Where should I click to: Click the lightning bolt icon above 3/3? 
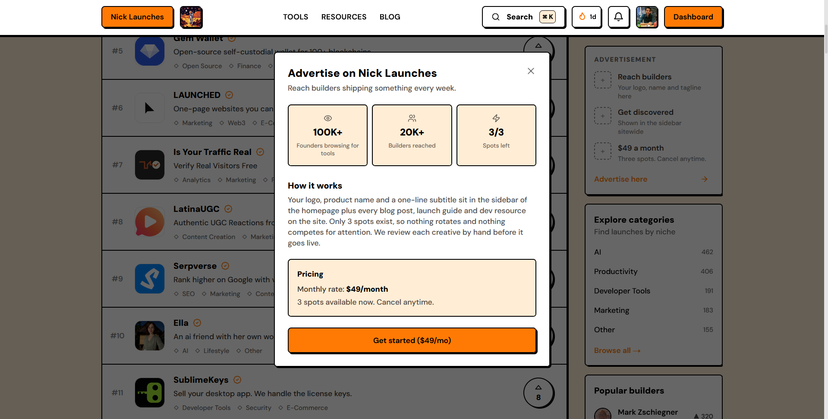point(496,118)
